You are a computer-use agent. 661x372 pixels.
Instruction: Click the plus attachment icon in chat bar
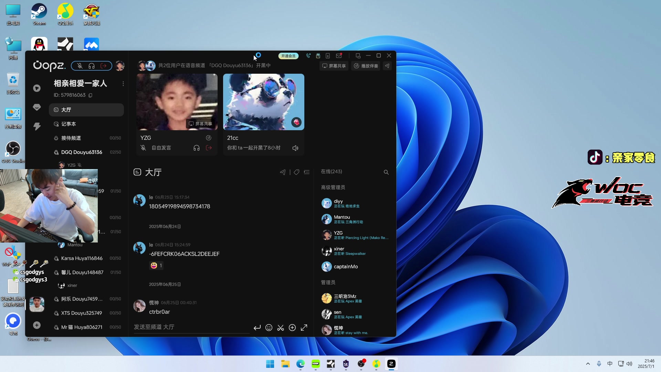292,328
